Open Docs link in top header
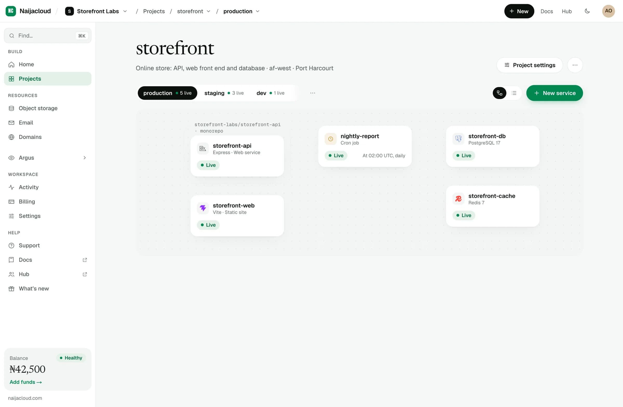 click(x=547, y=11)
